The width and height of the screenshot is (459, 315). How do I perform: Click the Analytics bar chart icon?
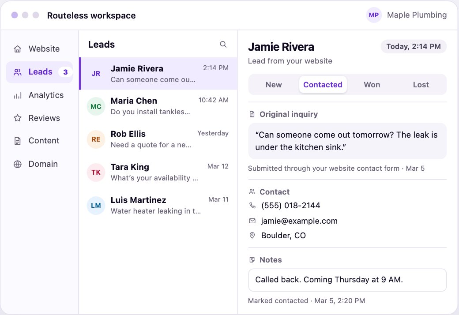pyautogui.click(x=18, y=95)
